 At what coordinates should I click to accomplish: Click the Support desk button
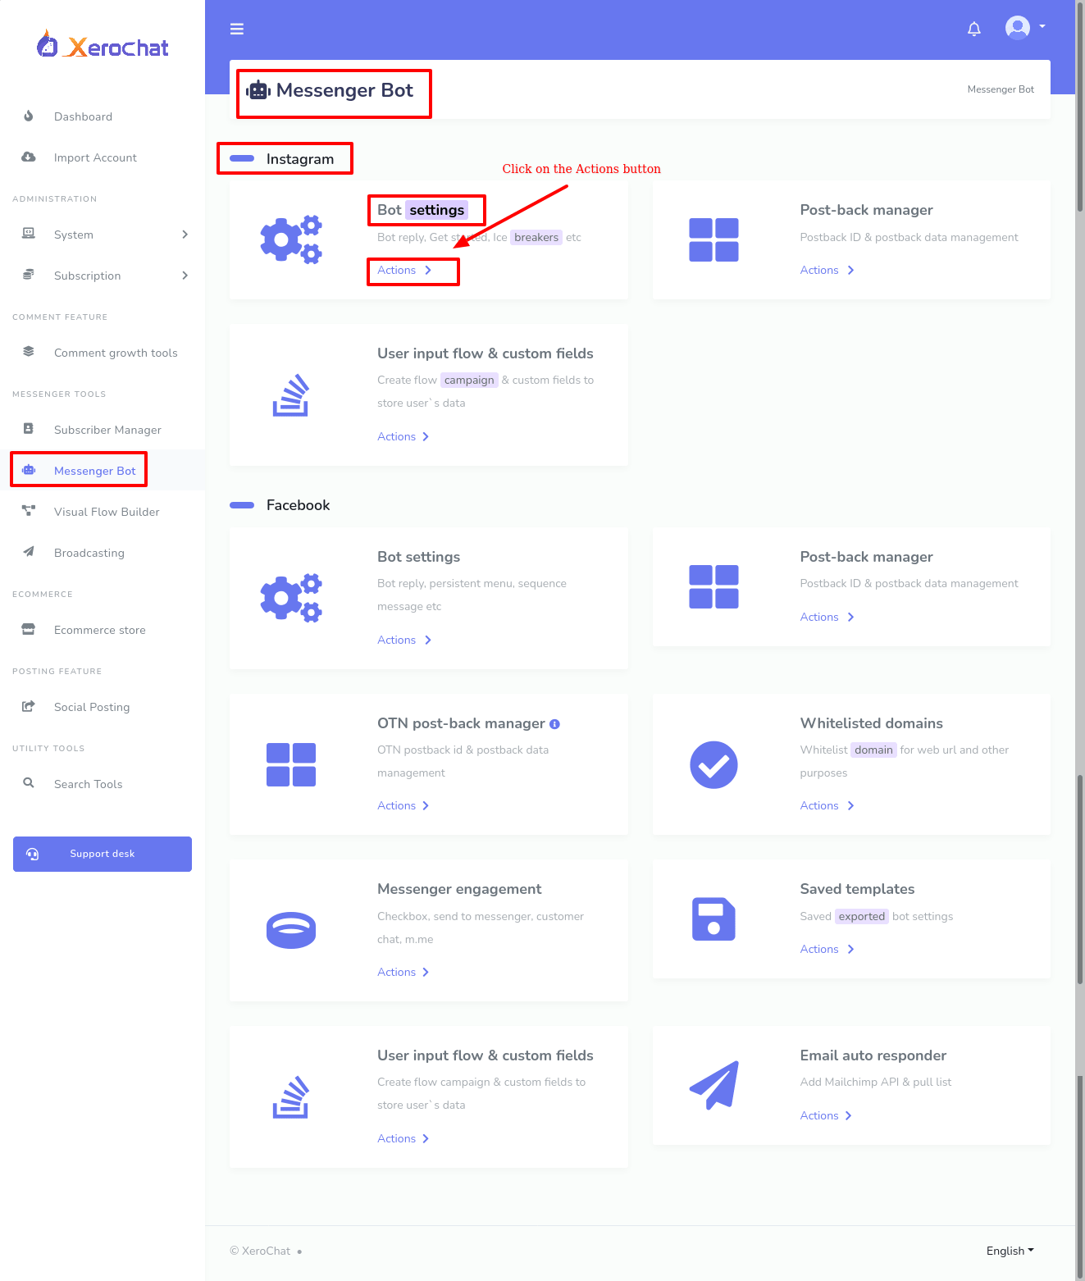(x=103, y=854)
